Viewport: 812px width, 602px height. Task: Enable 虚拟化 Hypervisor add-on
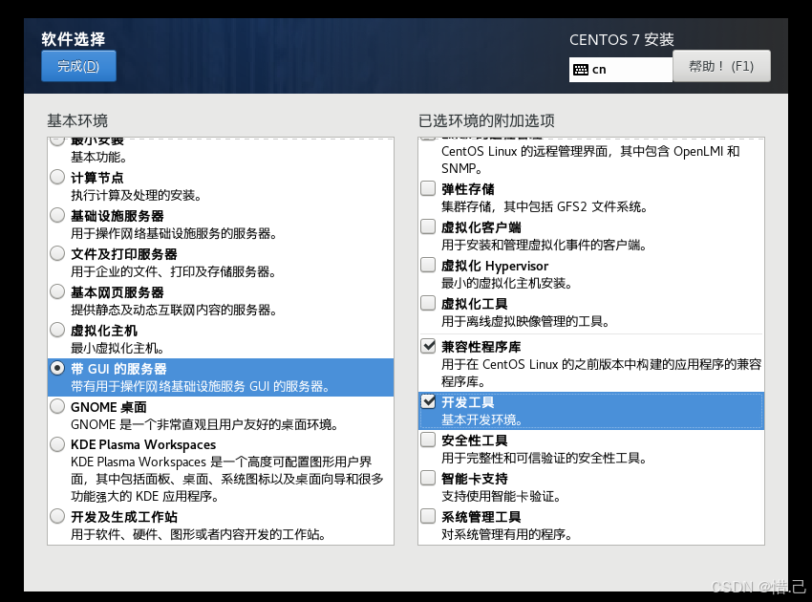pyautogui.click(x=428, y=266)
